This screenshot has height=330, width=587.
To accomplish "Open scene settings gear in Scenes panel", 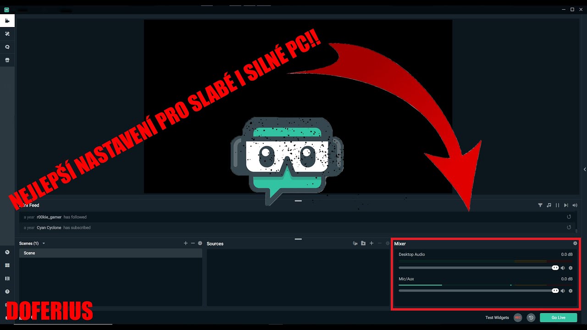I will pos(200,243).
